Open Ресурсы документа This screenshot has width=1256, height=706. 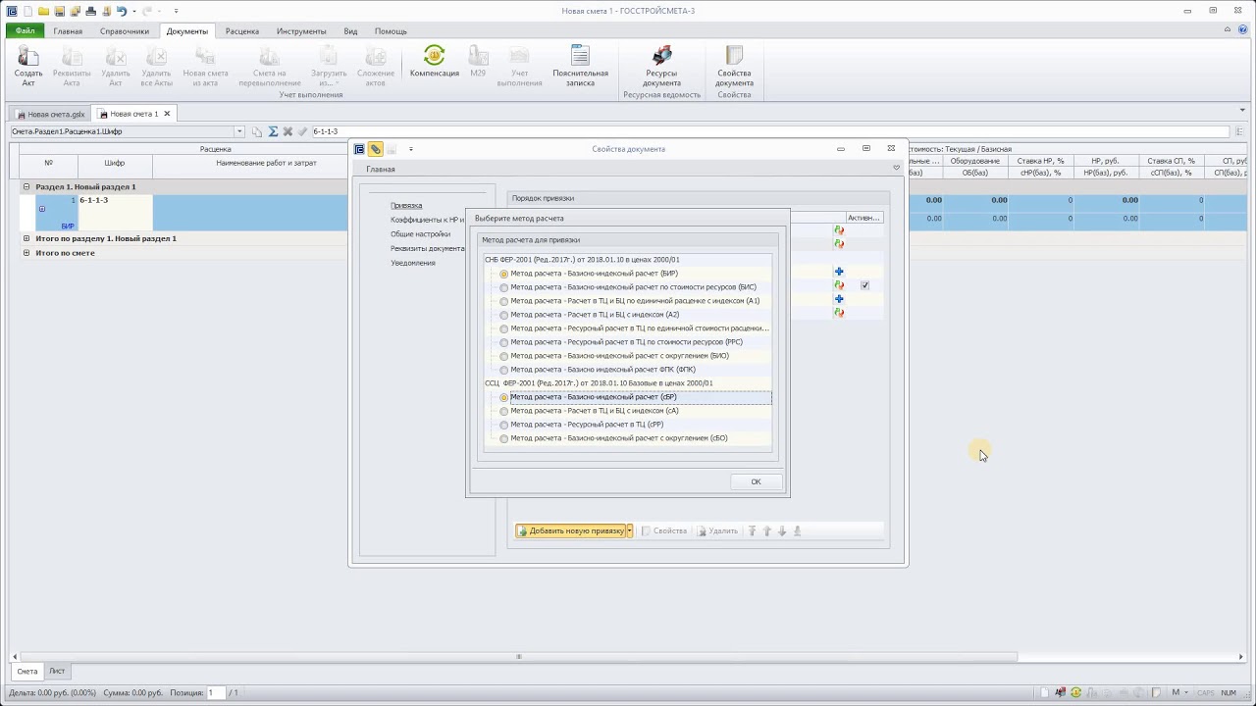click(661, 66)
